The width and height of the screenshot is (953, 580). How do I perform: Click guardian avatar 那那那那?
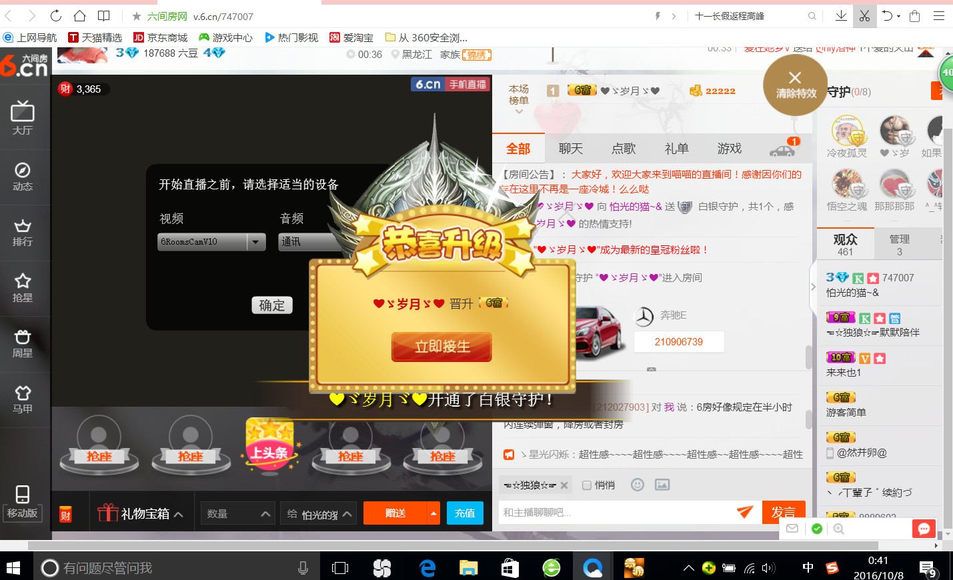click(895, 185)
